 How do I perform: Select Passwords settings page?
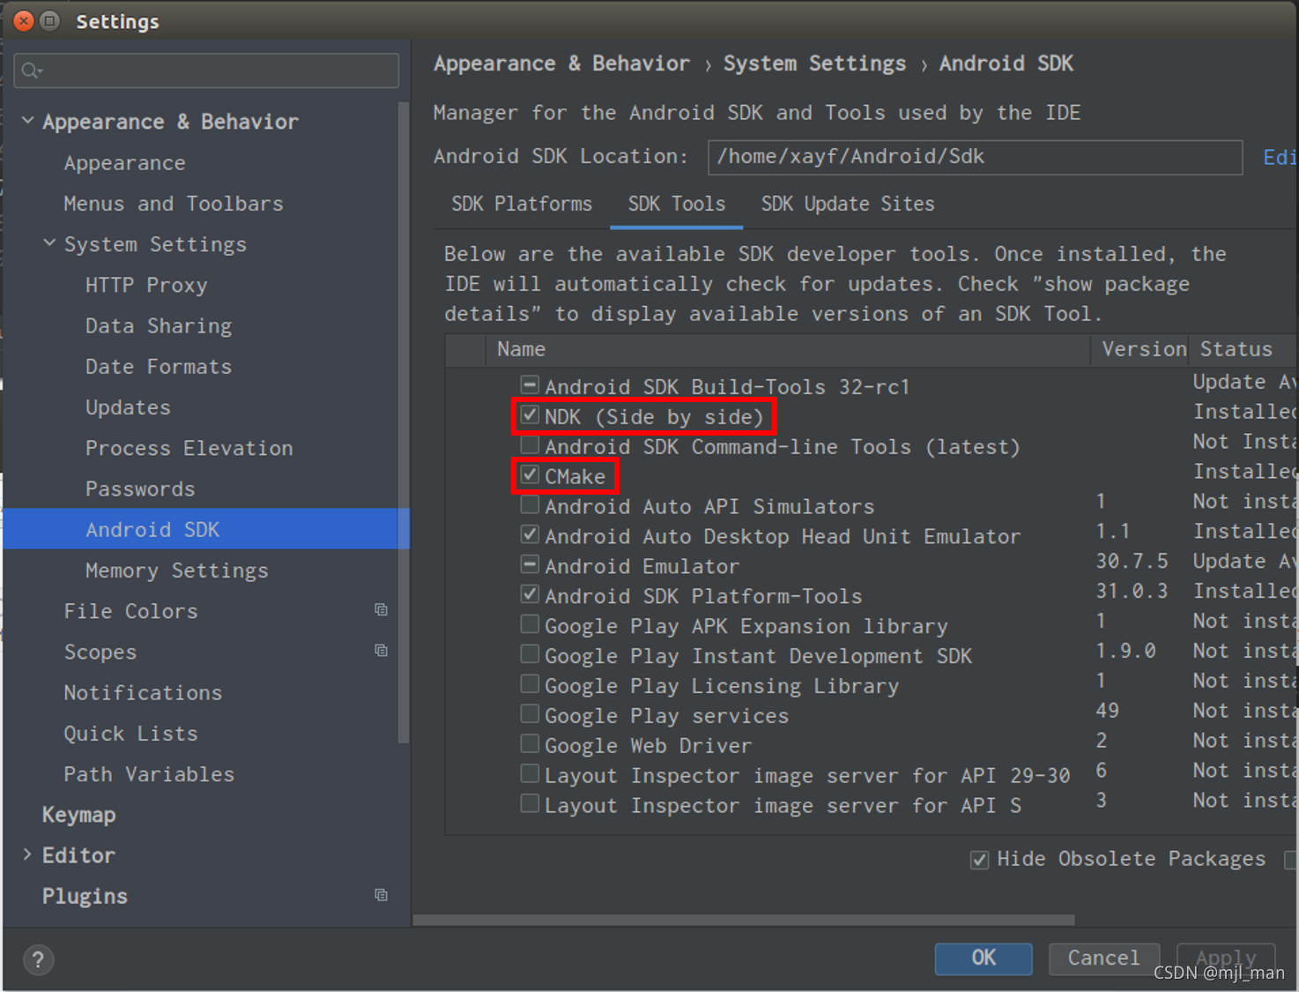140,489
